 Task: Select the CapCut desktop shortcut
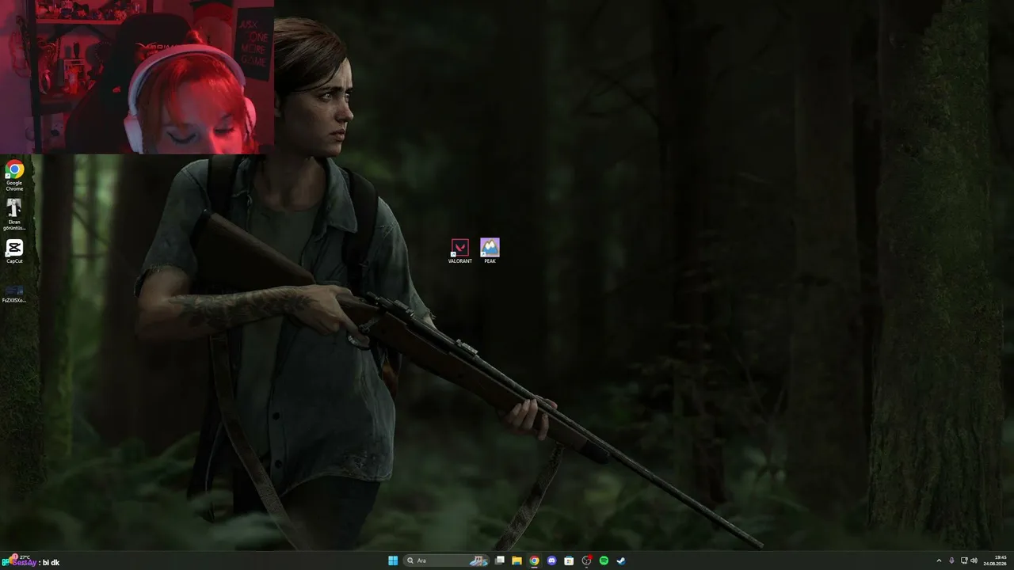[x=14, y=252]
